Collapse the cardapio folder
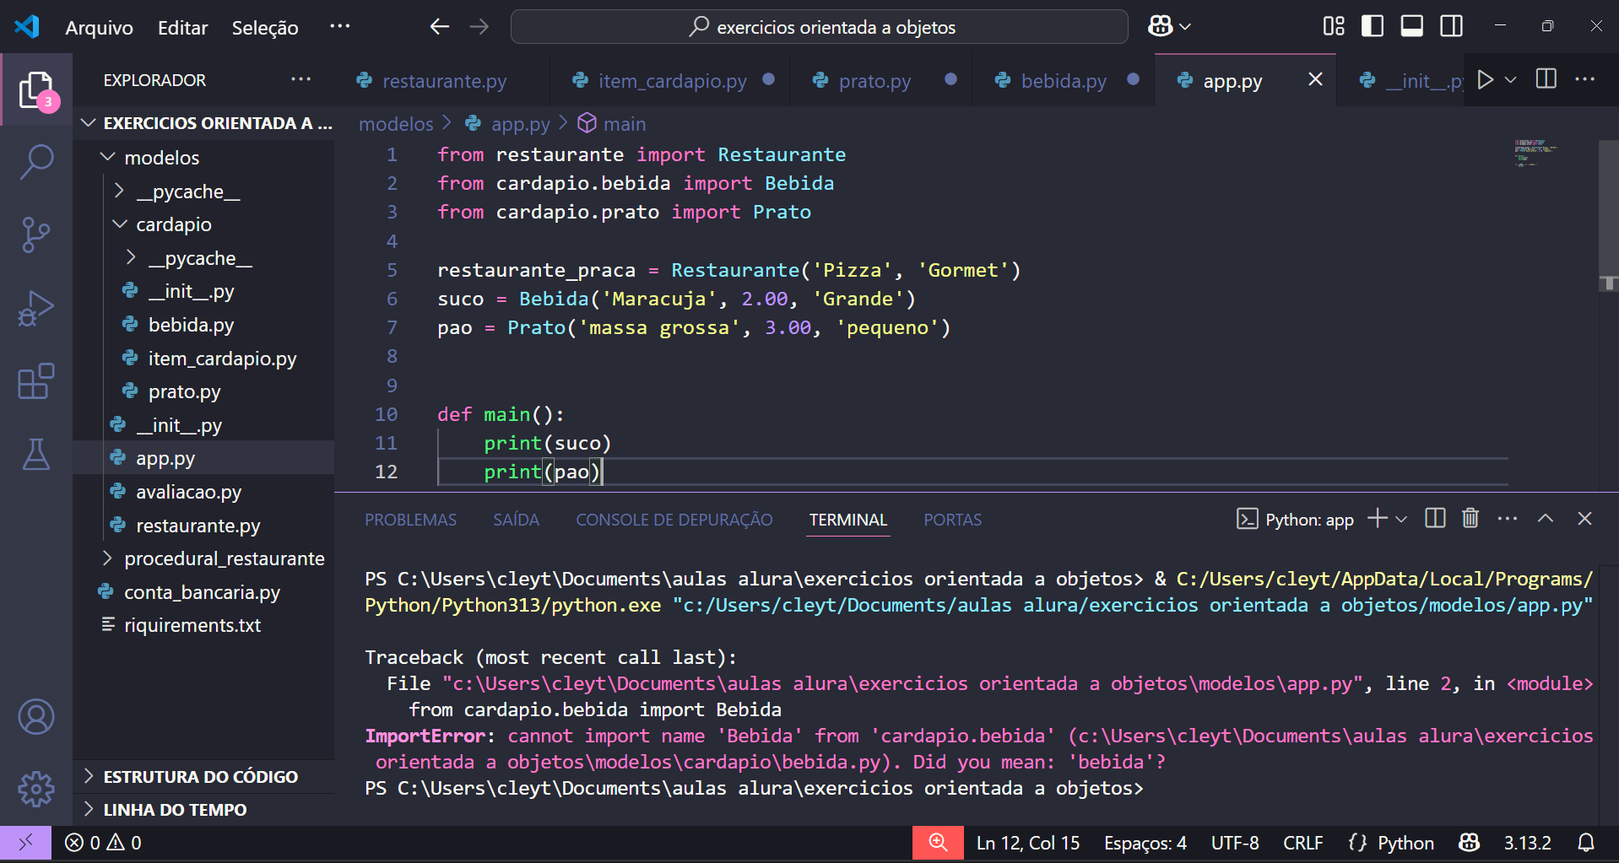Image resolution: width=1619 pixels, height=863 pixels. click(x=120, y=224)
